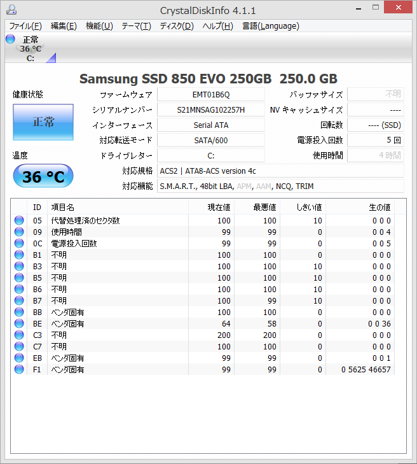417x464 pixels.
Task: Click the ID column header
Action: (38, 207)
